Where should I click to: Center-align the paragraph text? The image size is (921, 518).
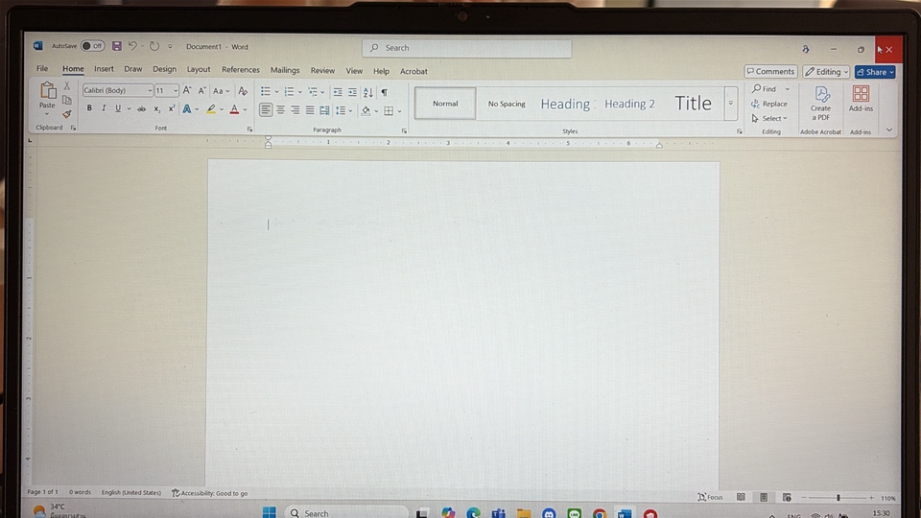[x=281, y=110]
